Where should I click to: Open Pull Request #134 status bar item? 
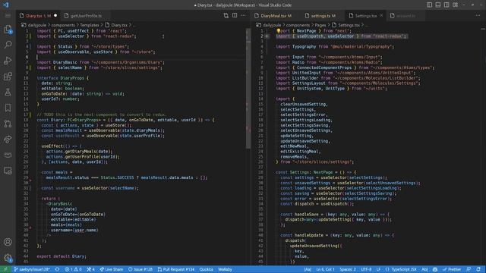(x=175, y=269)
